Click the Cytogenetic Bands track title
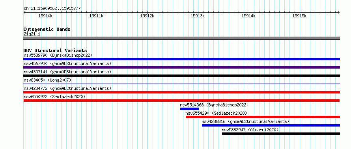The width and height of the screenshot is (351, 149). (x=47, y=29)
